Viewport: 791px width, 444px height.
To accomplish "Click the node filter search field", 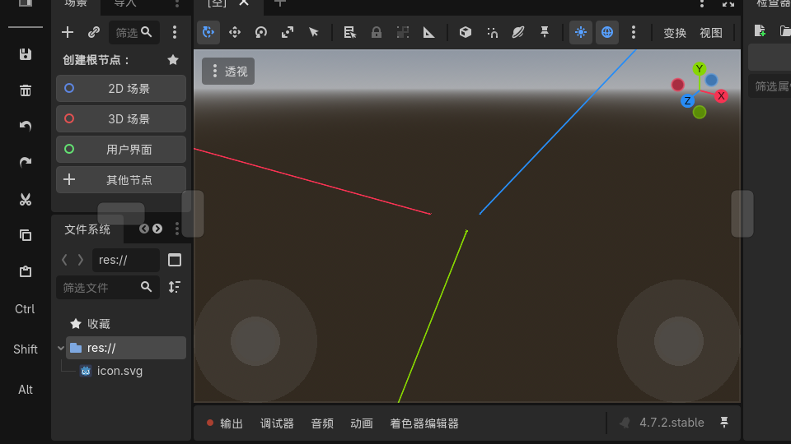I will 133,33.
